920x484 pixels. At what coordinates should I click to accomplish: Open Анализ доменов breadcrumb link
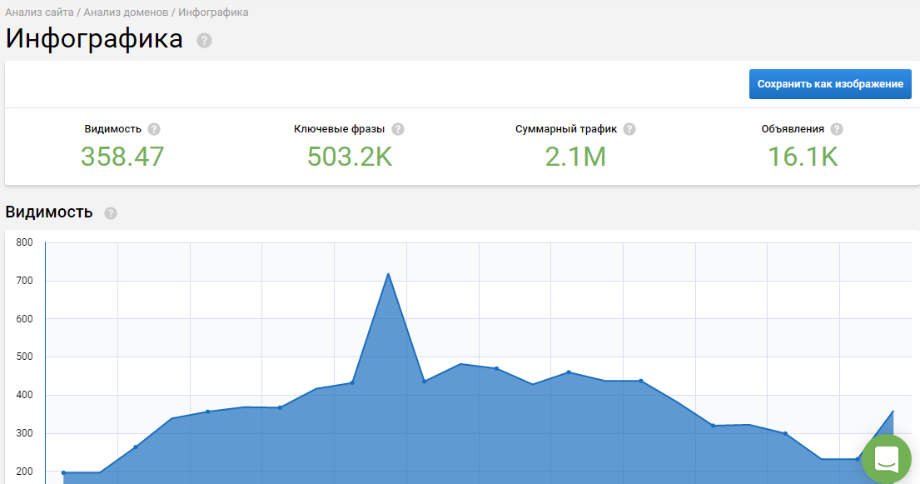click(x=125, y=12)
